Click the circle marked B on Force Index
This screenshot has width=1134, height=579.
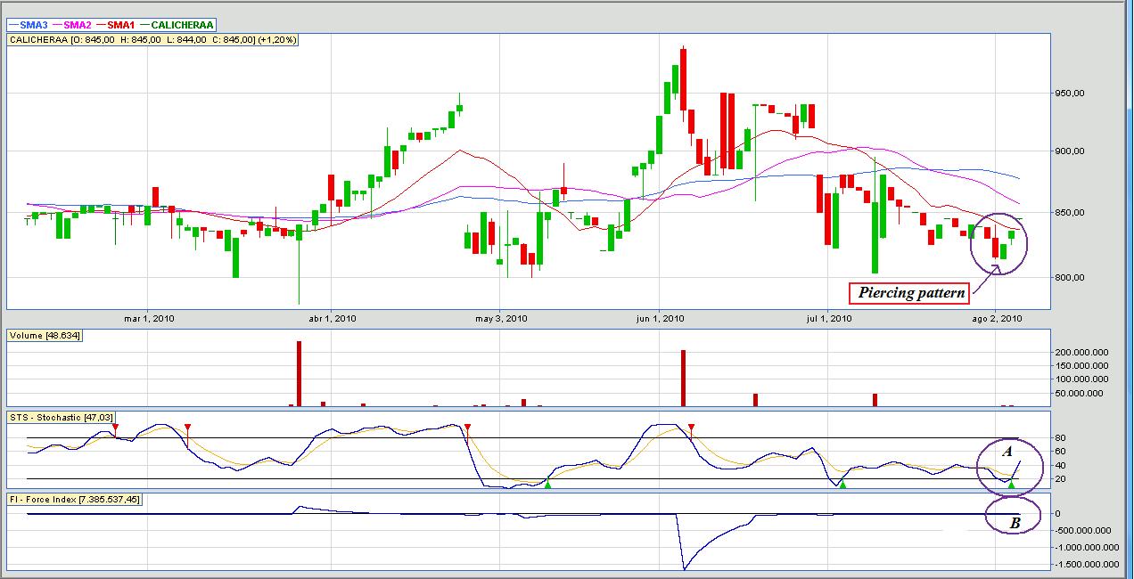[x=1014, y=516]
